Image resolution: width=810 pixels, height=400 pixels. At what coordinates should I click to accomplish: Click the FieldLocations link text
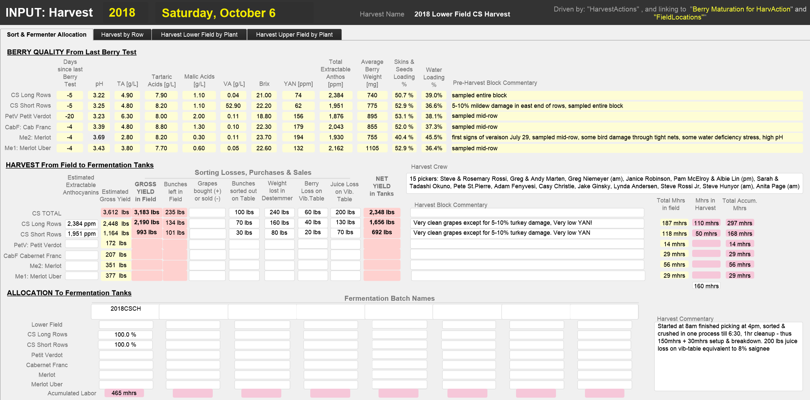[x=679, y=17]
